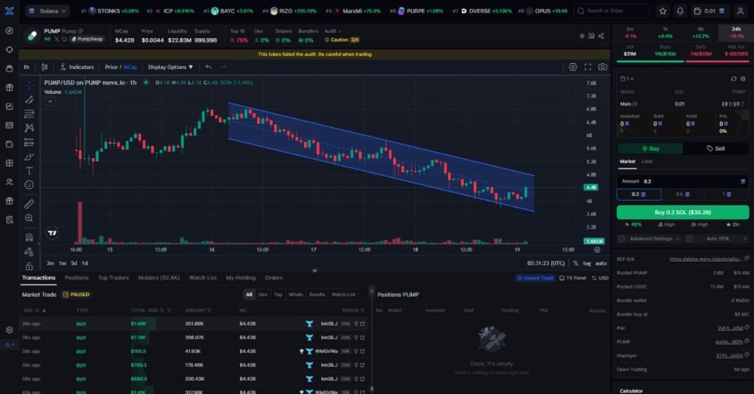Screen dimensions: 754x394
Task: Expand the Auto TPSL section
Action: click(x=745, y=238)
